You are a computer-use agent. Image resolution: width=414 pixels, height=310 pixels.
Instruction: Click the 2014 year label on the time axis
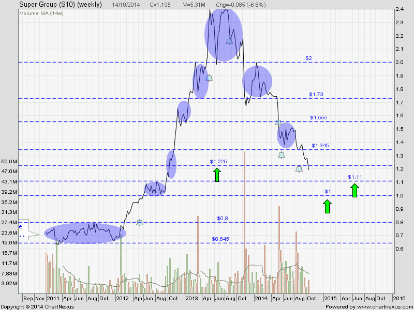click(x=261, y=299)
